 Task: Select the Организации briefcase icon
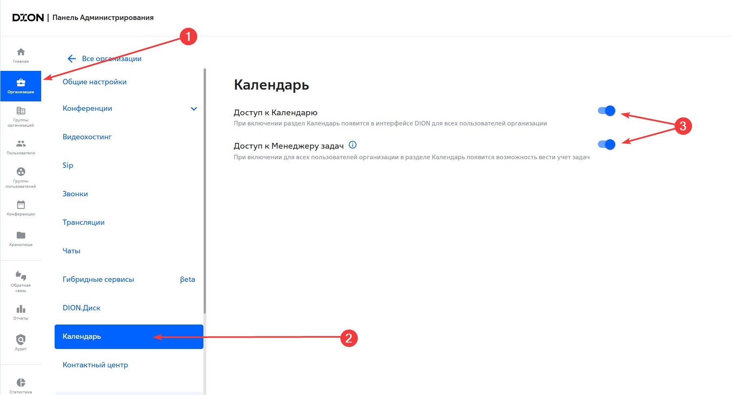point(21,83)
